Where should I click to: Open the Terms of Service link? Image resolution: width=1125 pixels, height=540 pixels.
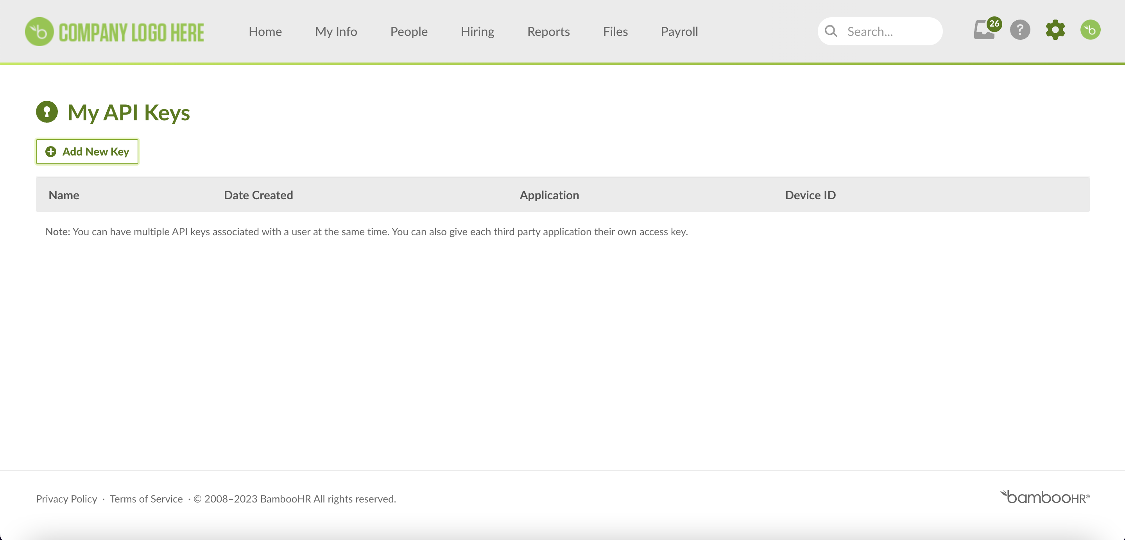click(x=146, y=499)
